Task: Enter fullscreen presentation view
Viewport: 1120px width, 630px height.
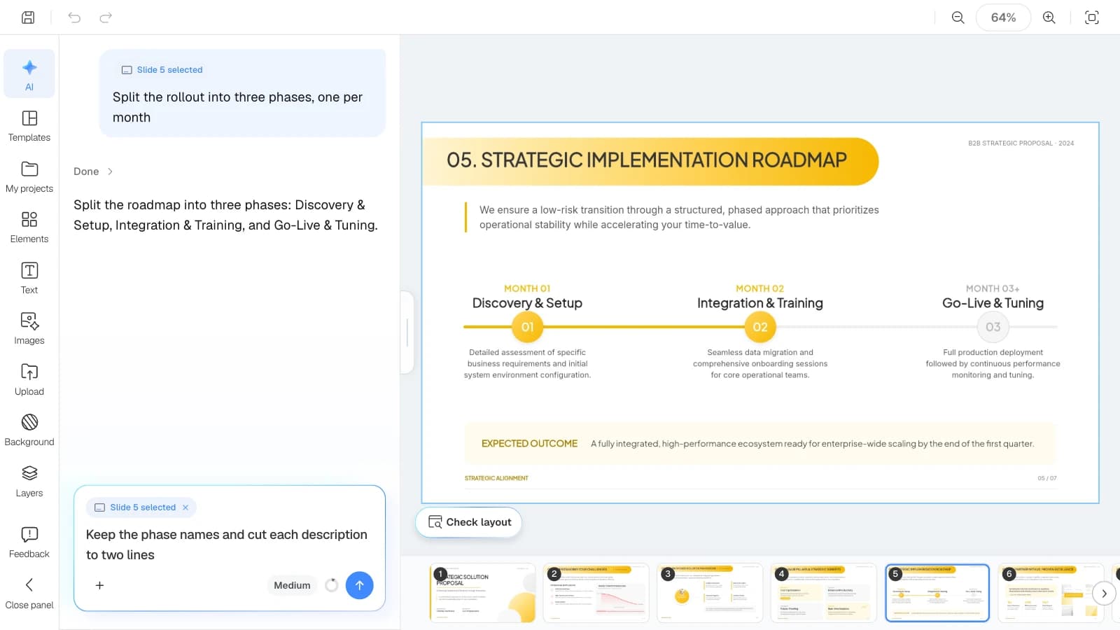Action: (x=1091, y=17)
